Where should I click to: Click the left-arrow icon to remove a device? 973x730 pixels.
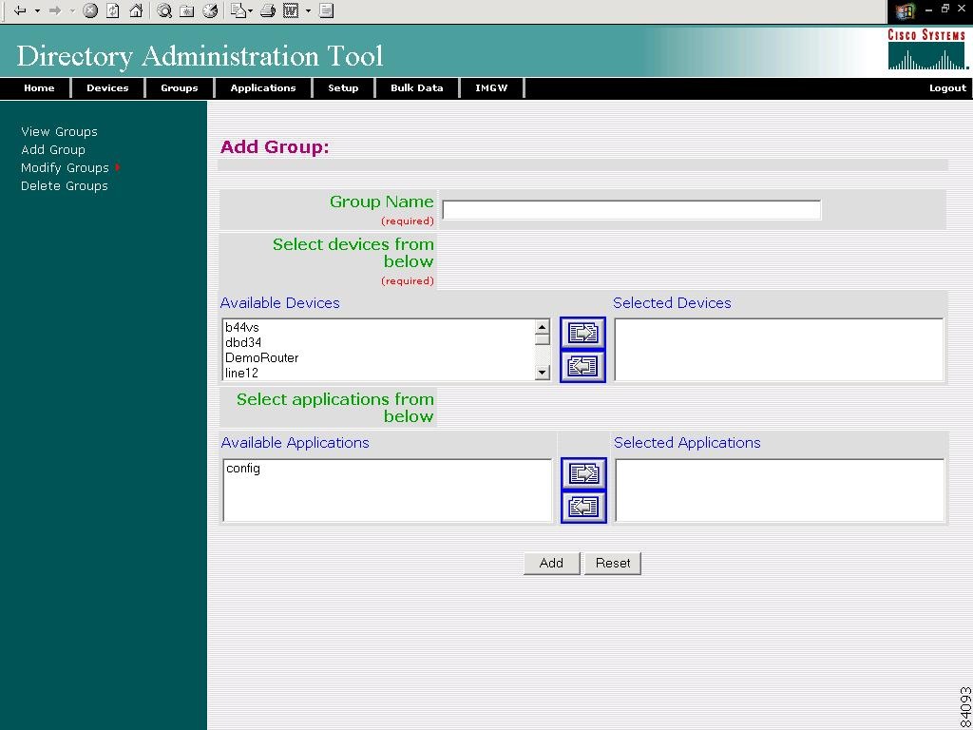[582, 366]
